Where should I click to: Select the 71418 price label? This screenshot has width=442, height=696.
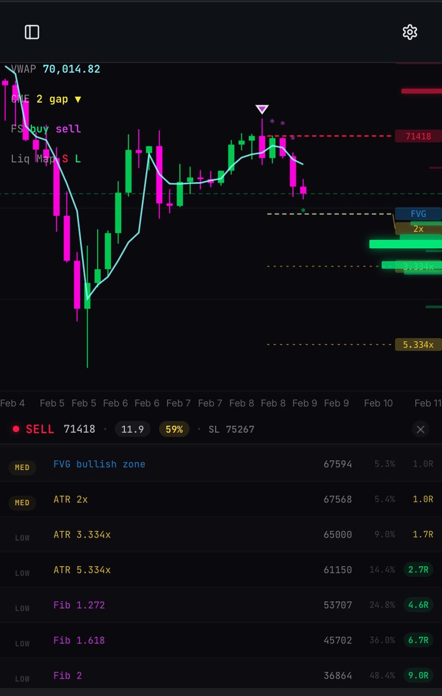418,136
